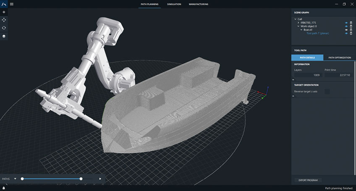Image resolution: width=356 pixels, height=191 pixels.
Task: Delete Tool path 7 via trash icon
Action: point(351,34)
